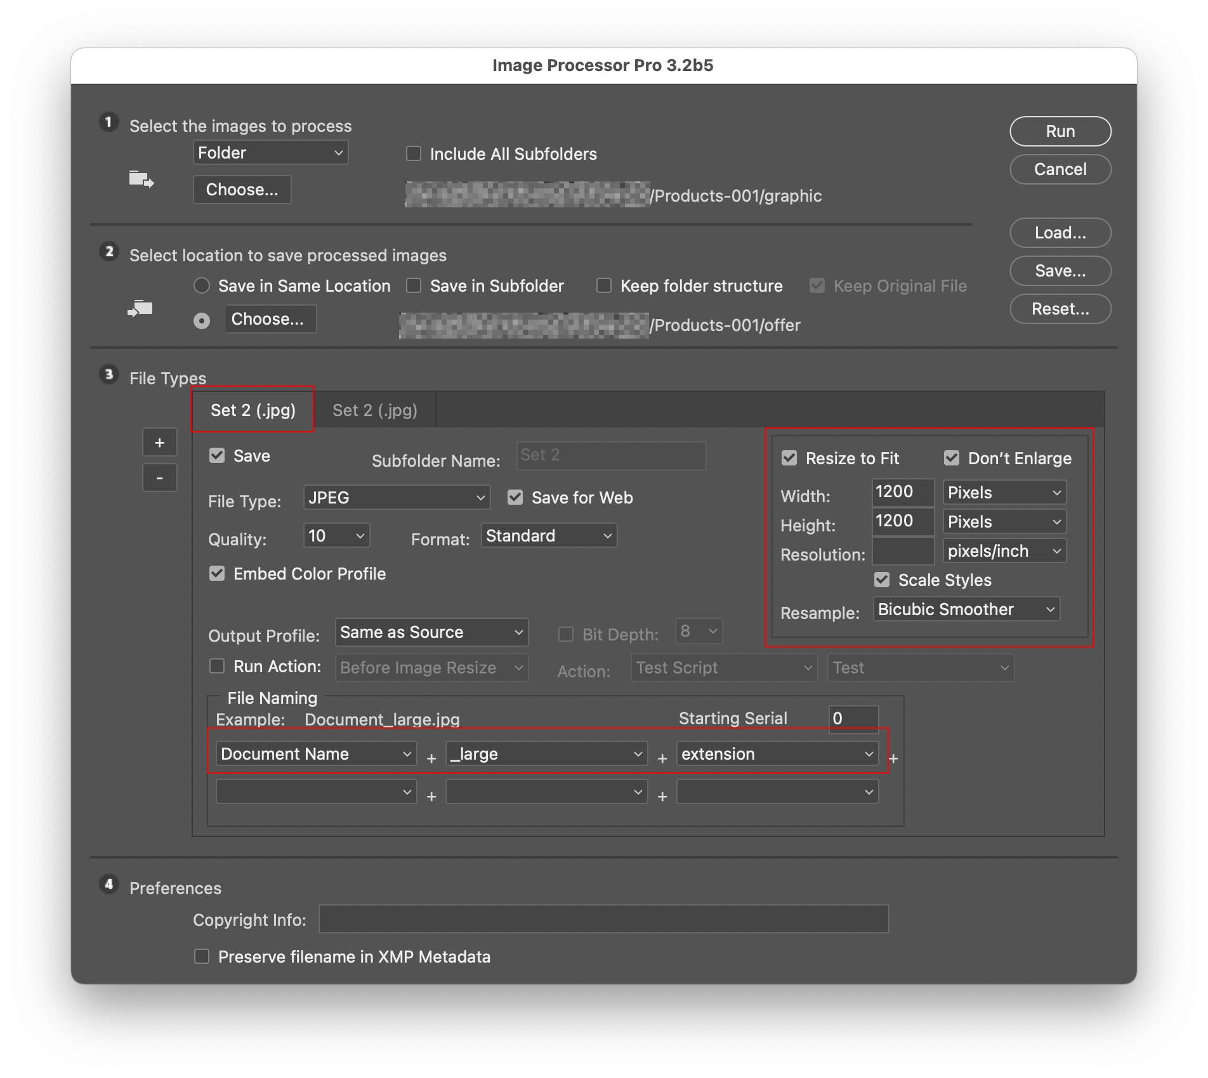Viewport: 1208px width, 1078px height.
Task: Add a new file type set with plus
Action: tap(159, 443)
